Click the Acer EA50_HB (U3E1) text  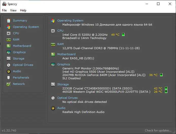click(x=78, y=58)
